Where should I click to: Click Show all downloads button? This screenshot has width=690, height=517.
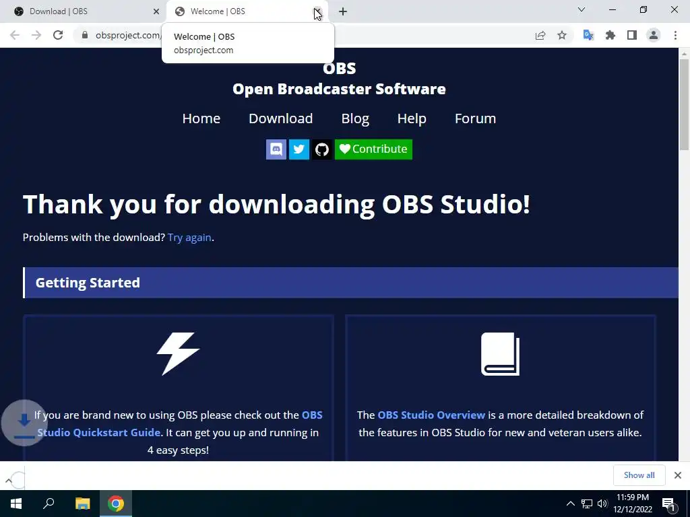click(639, 475)
